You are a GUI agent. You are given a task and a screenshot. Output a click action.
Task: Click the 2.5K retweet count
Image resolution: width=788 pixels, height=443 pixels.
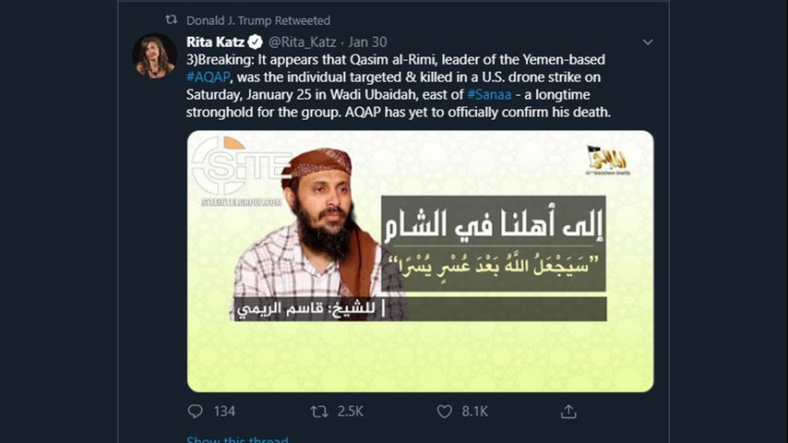349,412
